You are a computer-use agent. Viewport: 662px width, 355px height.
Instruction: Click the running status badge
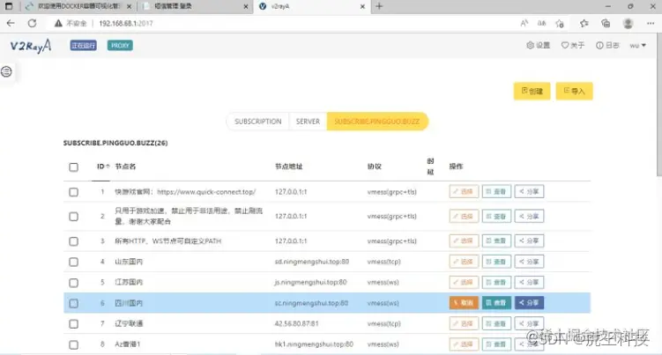pos(83,46)
